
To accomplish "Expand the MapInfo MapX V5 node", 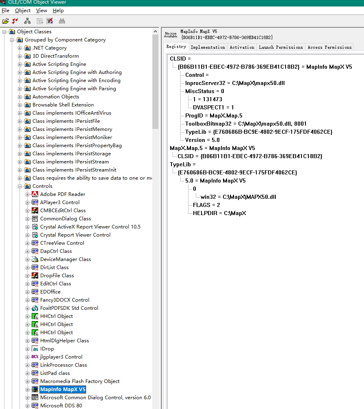I will [27, 390].
